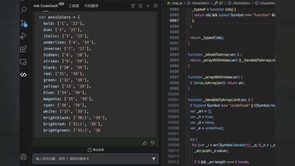Image resolution: width=295 pixels, height=166 pixels.
Task: Switch to the 工具箱 tab
Action: pyautogui.click(x=74, y=6)
